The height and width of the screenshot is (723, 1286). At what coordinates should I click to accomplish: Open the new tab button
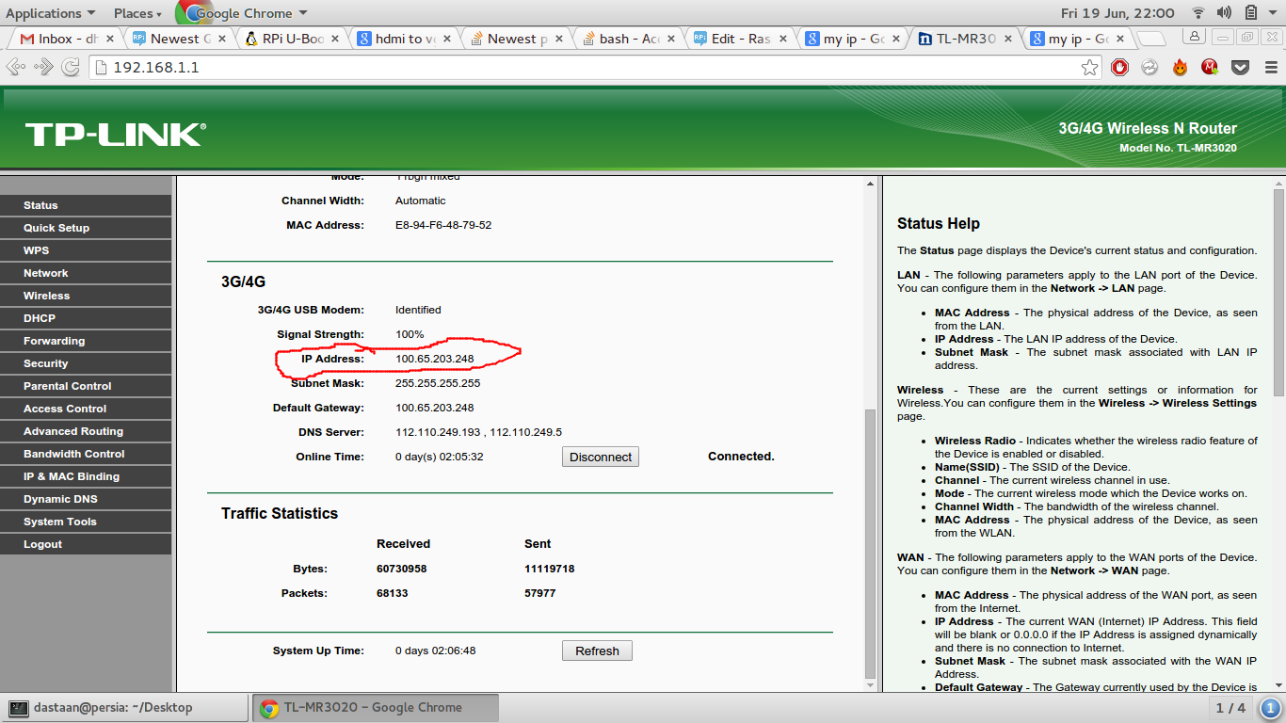tap(1150, 39)
